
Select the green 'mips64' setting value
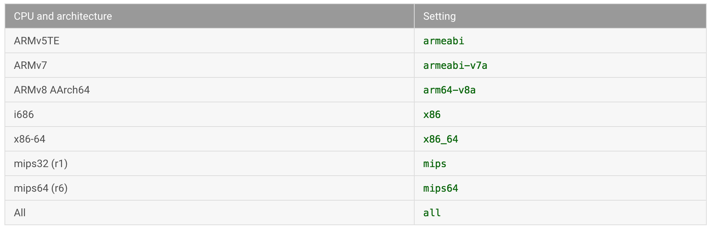click(x=440, y=188)
